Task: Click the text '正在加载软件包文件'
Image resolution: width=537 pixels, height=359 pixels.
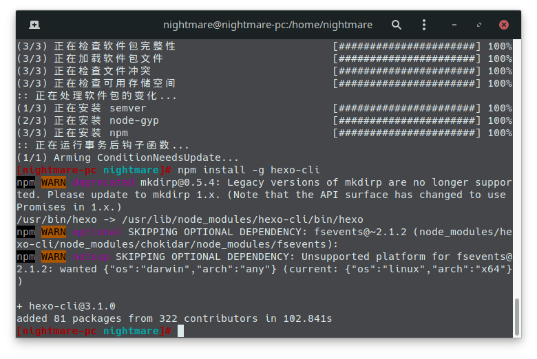Action: click(108, 58)
